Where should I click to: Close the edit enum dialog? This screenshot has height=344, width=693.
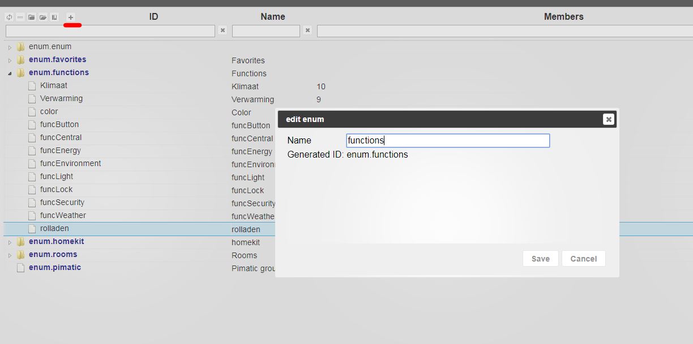coord(608,119)
